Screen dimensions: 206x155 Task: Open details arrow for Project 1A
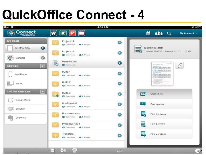120,42
